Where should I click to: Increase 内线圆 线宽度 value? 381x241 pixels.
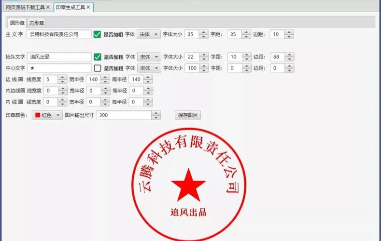(x=62, y=100)
